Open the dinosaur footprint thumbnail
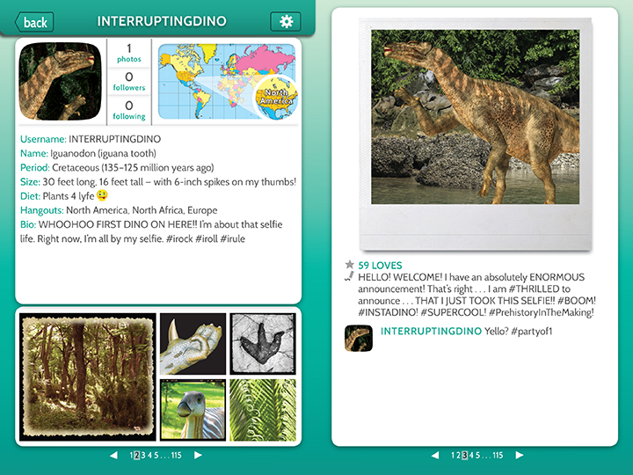 click(263, 344)
